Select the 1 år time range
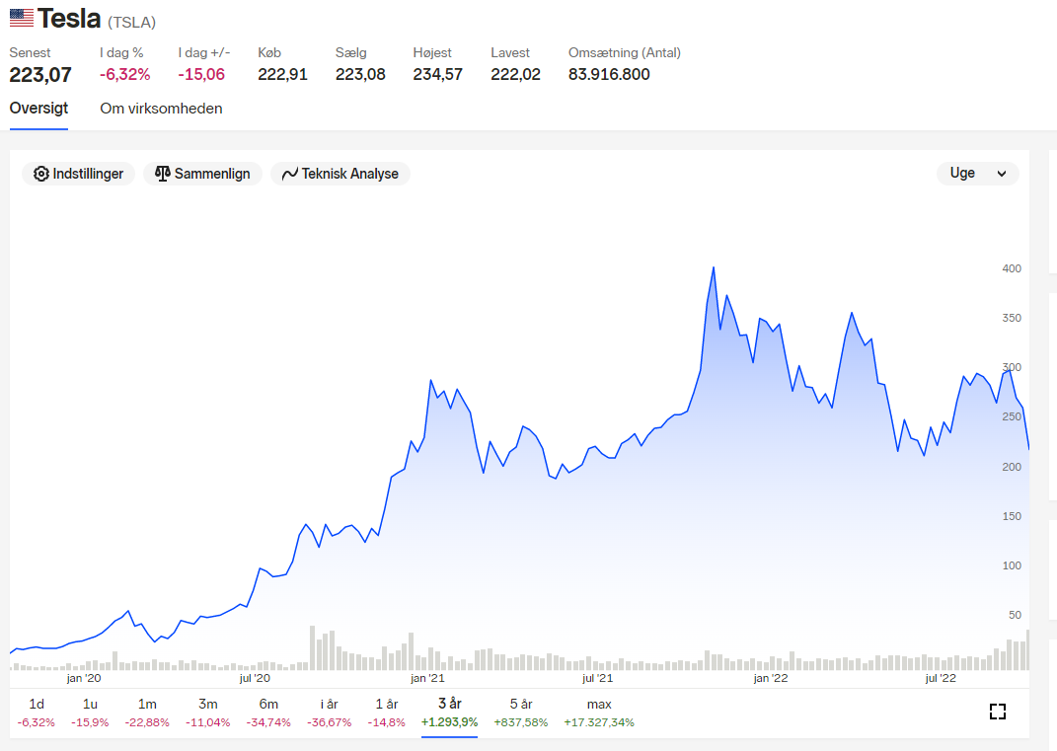The image size is (1057, 751). coord(386,713)
